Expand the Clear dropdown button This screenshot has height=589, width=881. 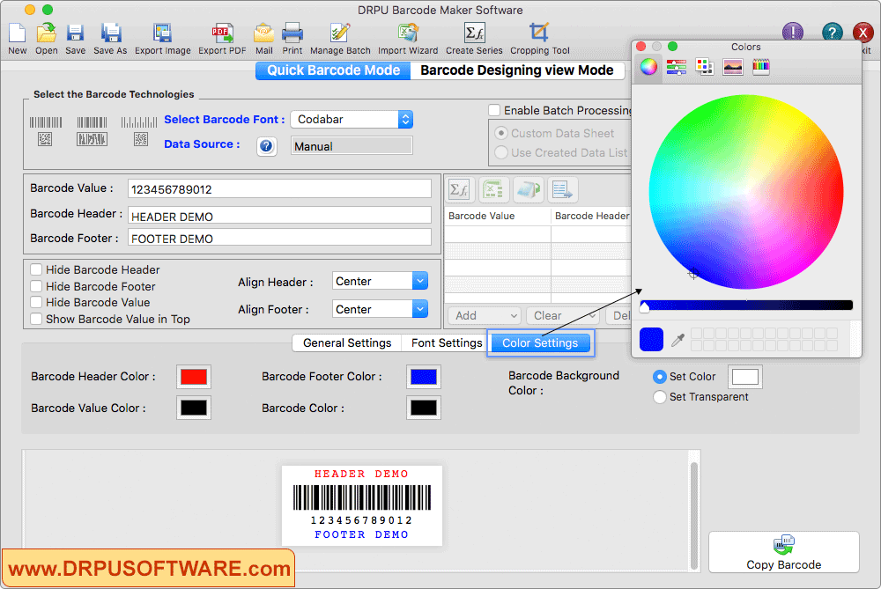pos(562,315)
